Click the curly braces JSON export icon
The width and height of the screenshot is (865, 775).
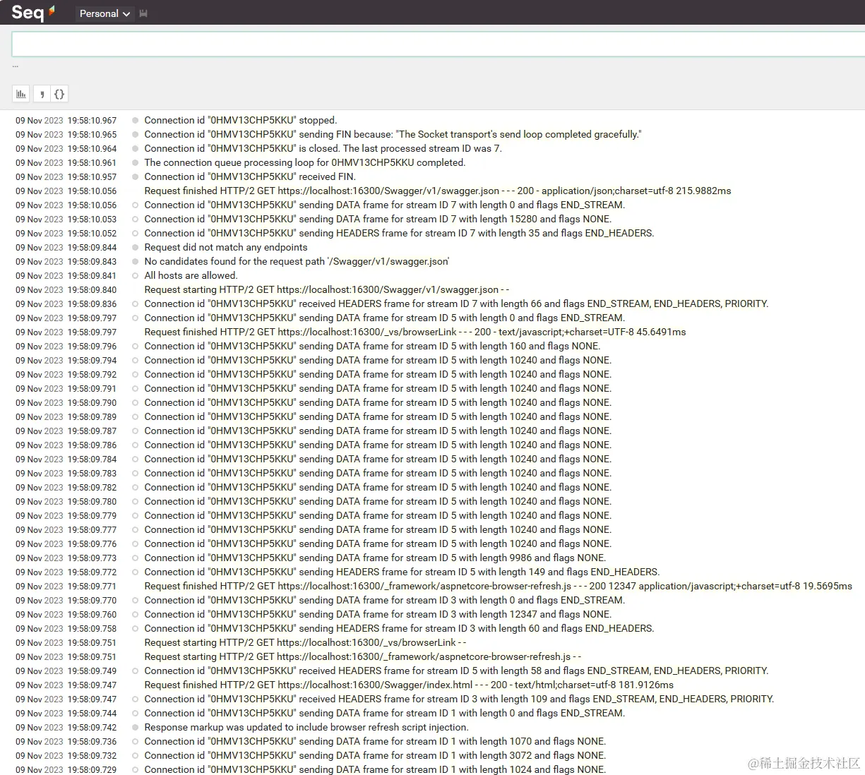[59, 94]
